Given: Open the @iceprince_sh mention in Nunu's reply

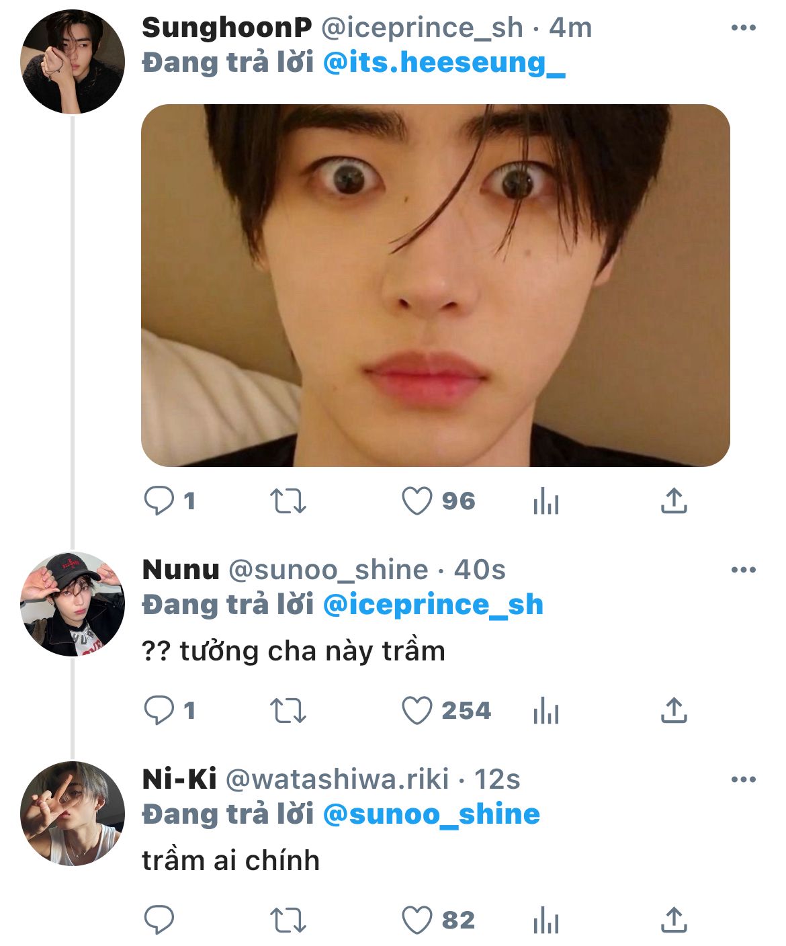Looking at the screenshot, I should [433, 605].
